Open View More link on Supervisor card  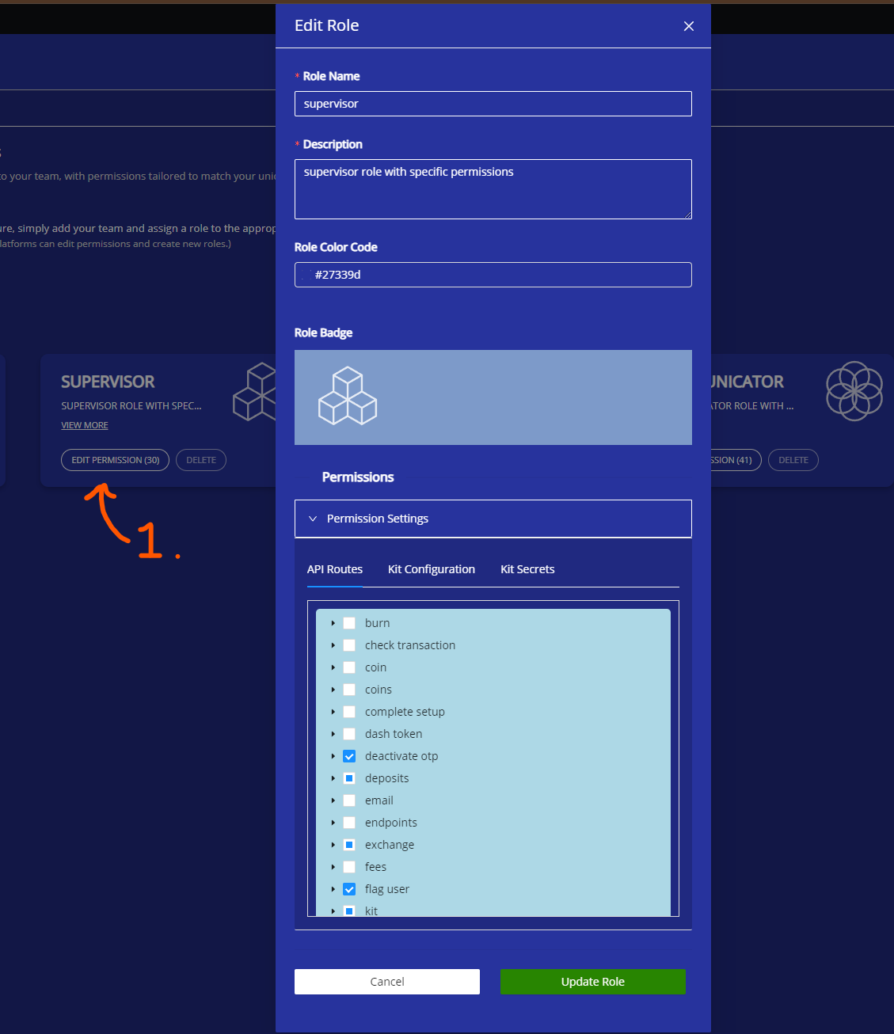pyautogui.click(x=85, y=425)
